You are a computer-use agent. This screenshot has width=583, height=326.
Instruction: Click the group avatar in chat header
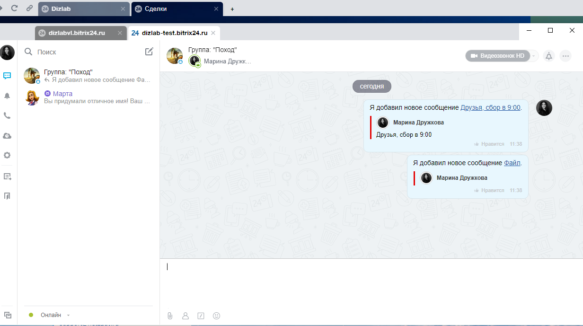[175, 56]
